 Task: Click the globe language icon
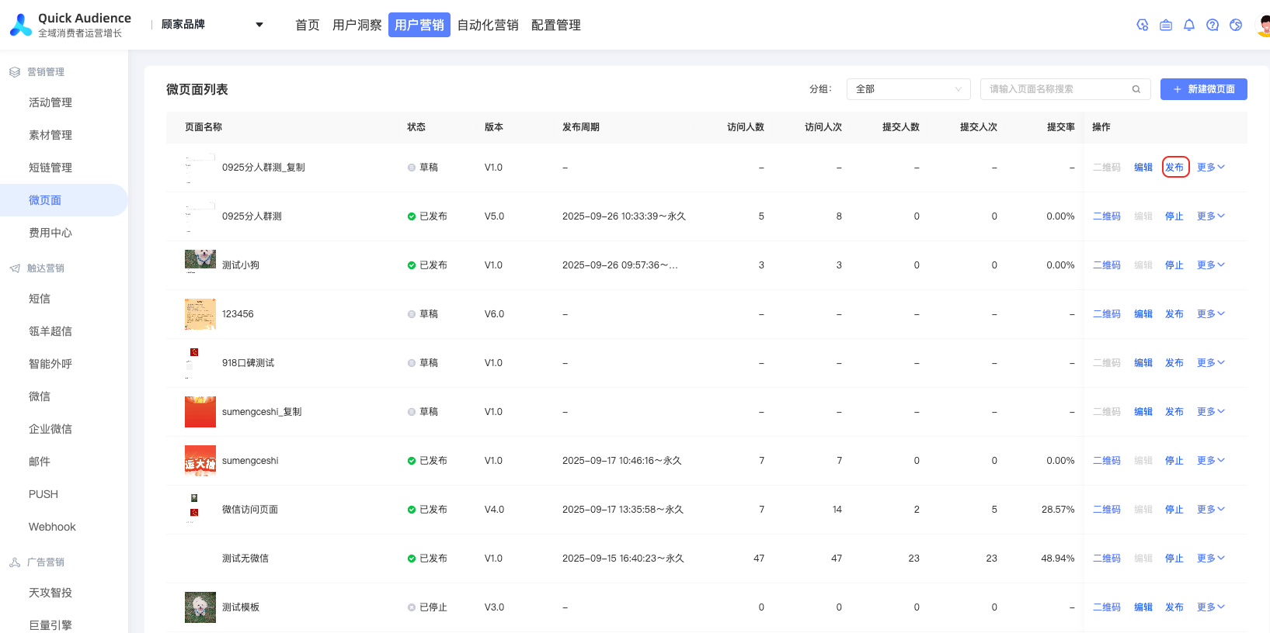click(x=1235, y=25)
